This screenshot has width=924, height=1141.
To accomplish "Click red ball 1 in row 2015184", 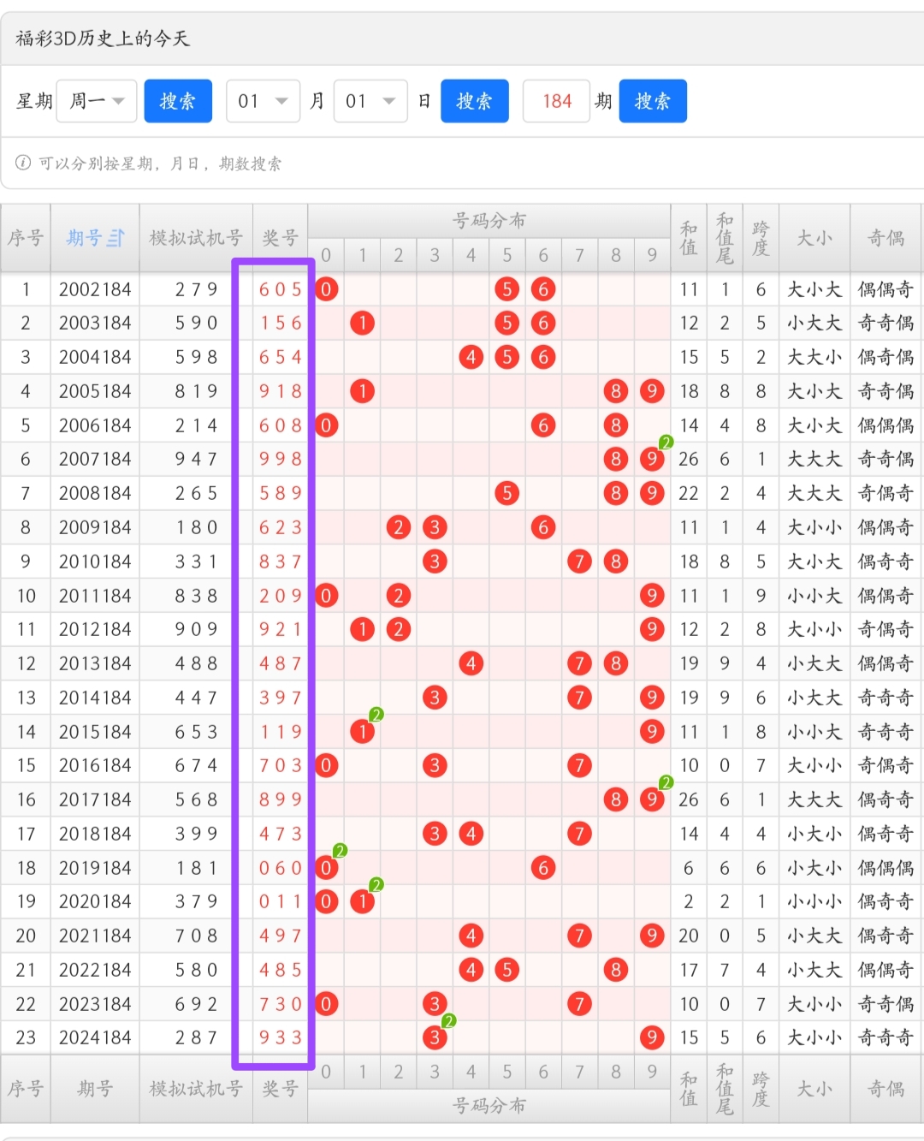I will tap(363, 732).
